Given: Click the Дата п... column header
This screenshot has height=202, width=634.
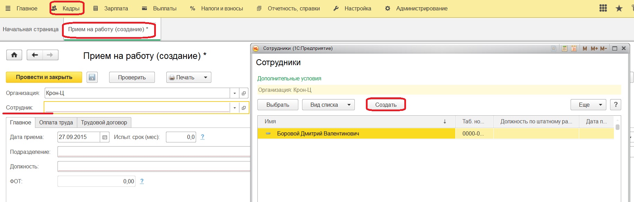Looking at the screenshot, I should 596,121.
